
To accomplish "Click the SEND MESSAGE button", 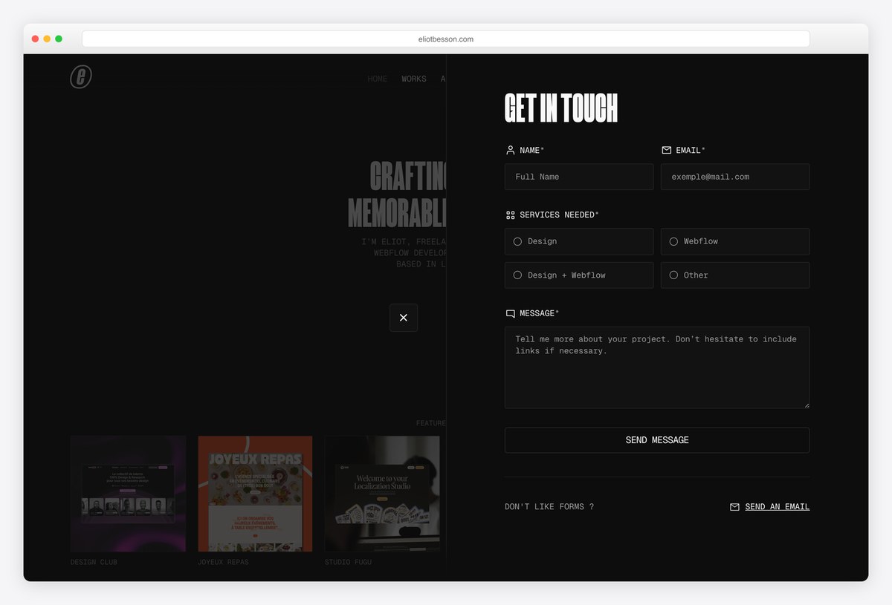I will [657, 440].
